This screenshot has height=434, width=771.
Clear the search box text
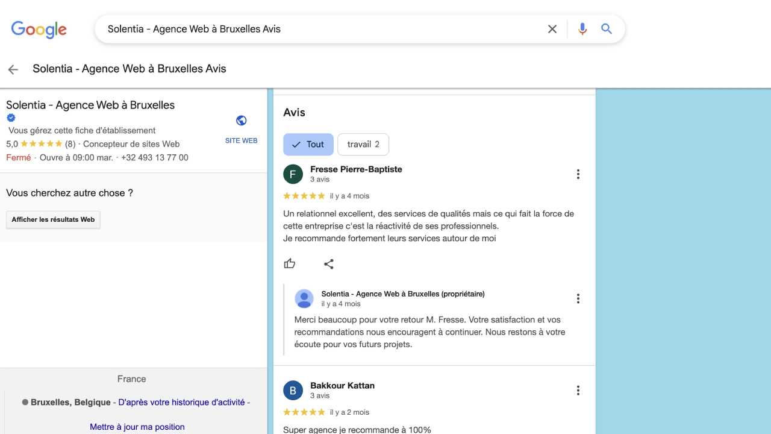click(552, 29)
